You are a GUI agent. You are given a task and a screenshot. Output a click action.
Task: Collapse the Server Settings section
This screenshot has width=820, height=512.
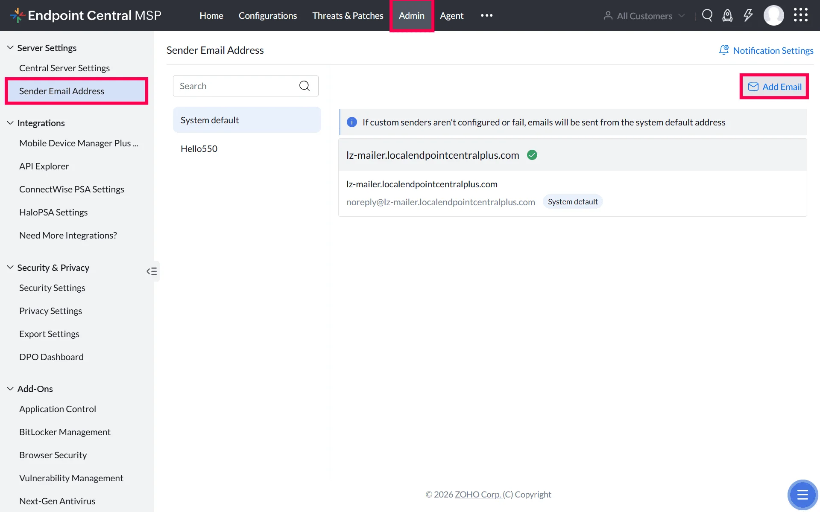click(10, 48)
